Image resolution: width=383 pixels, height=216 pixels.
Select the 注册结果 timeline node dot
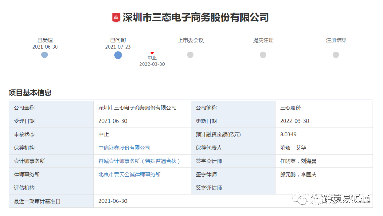point(336,55)
